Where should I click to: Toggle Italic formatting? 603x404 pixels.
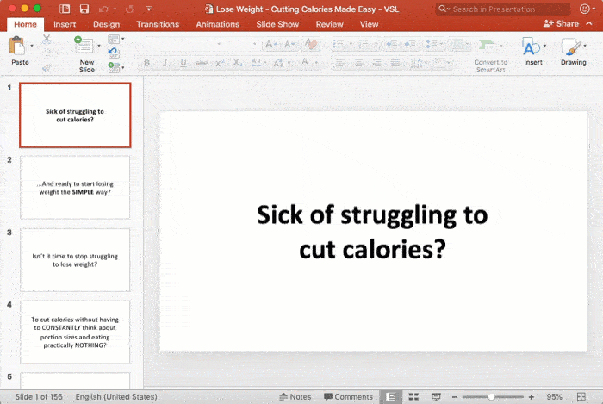pyautogui.click(x=165, y=63)
